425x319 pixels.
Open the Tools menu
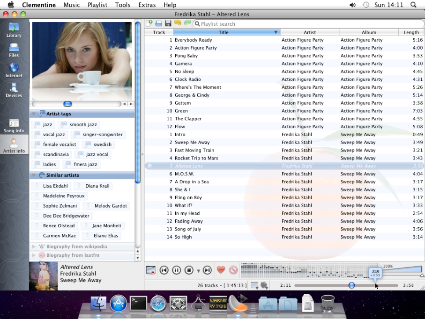click(123, 5)
